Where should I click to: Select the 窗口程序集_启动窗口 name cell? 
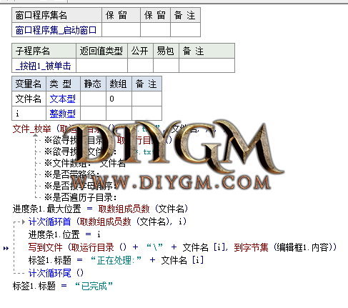click(56, 30)
